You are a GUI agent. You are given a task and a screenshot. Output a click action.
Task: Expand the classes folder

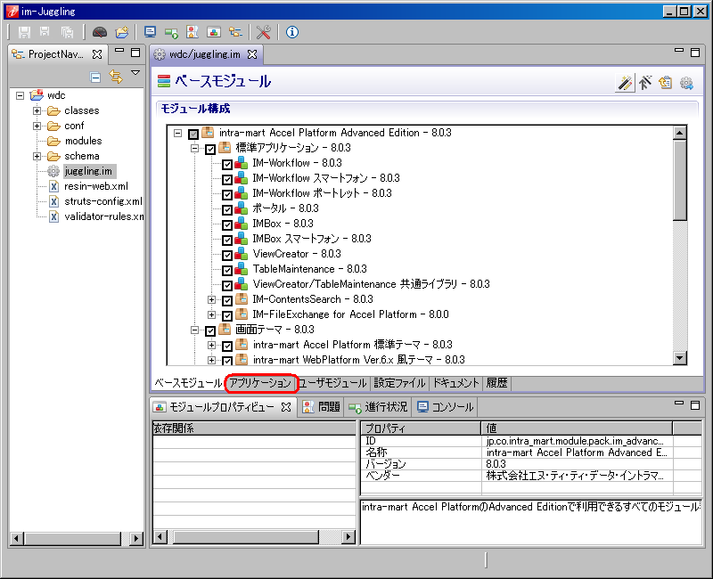[37, 110]
